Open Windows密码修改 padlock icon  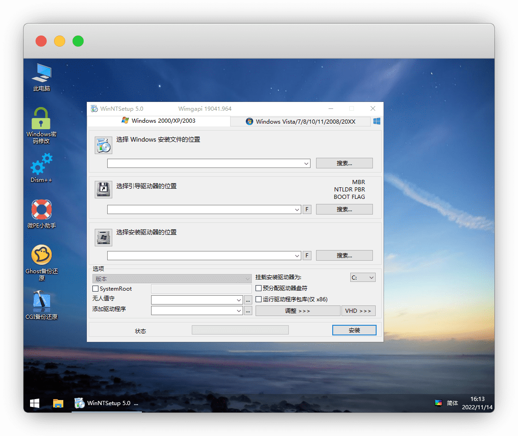coord(41,119)
